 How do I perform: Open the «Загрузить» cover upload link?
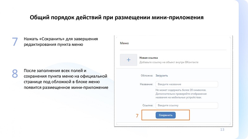(x=162, y=76)
